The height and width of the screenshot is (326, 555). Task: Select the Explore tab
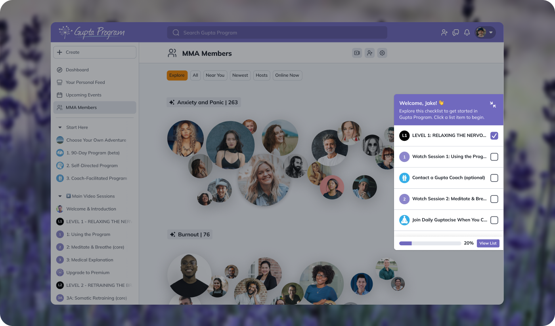click(177, 76)
